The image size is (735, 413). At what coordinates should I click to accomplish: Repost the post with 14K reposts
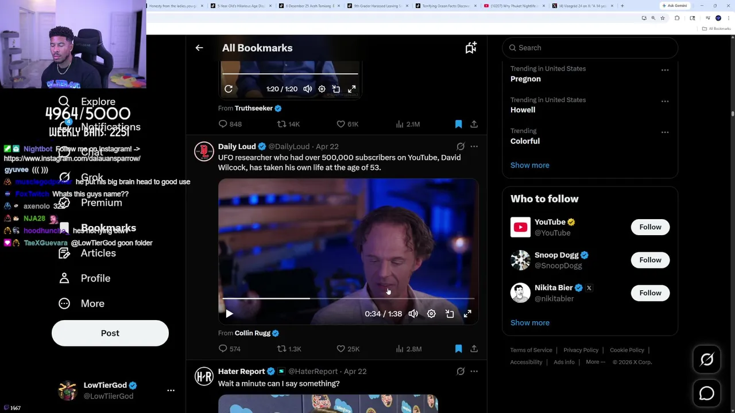click(288, 124)
